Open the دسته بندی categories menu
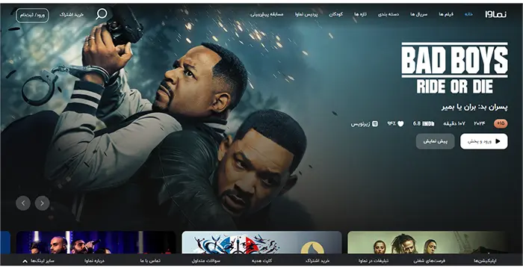This screenshot has height=269, width=523. click(389, 14)
